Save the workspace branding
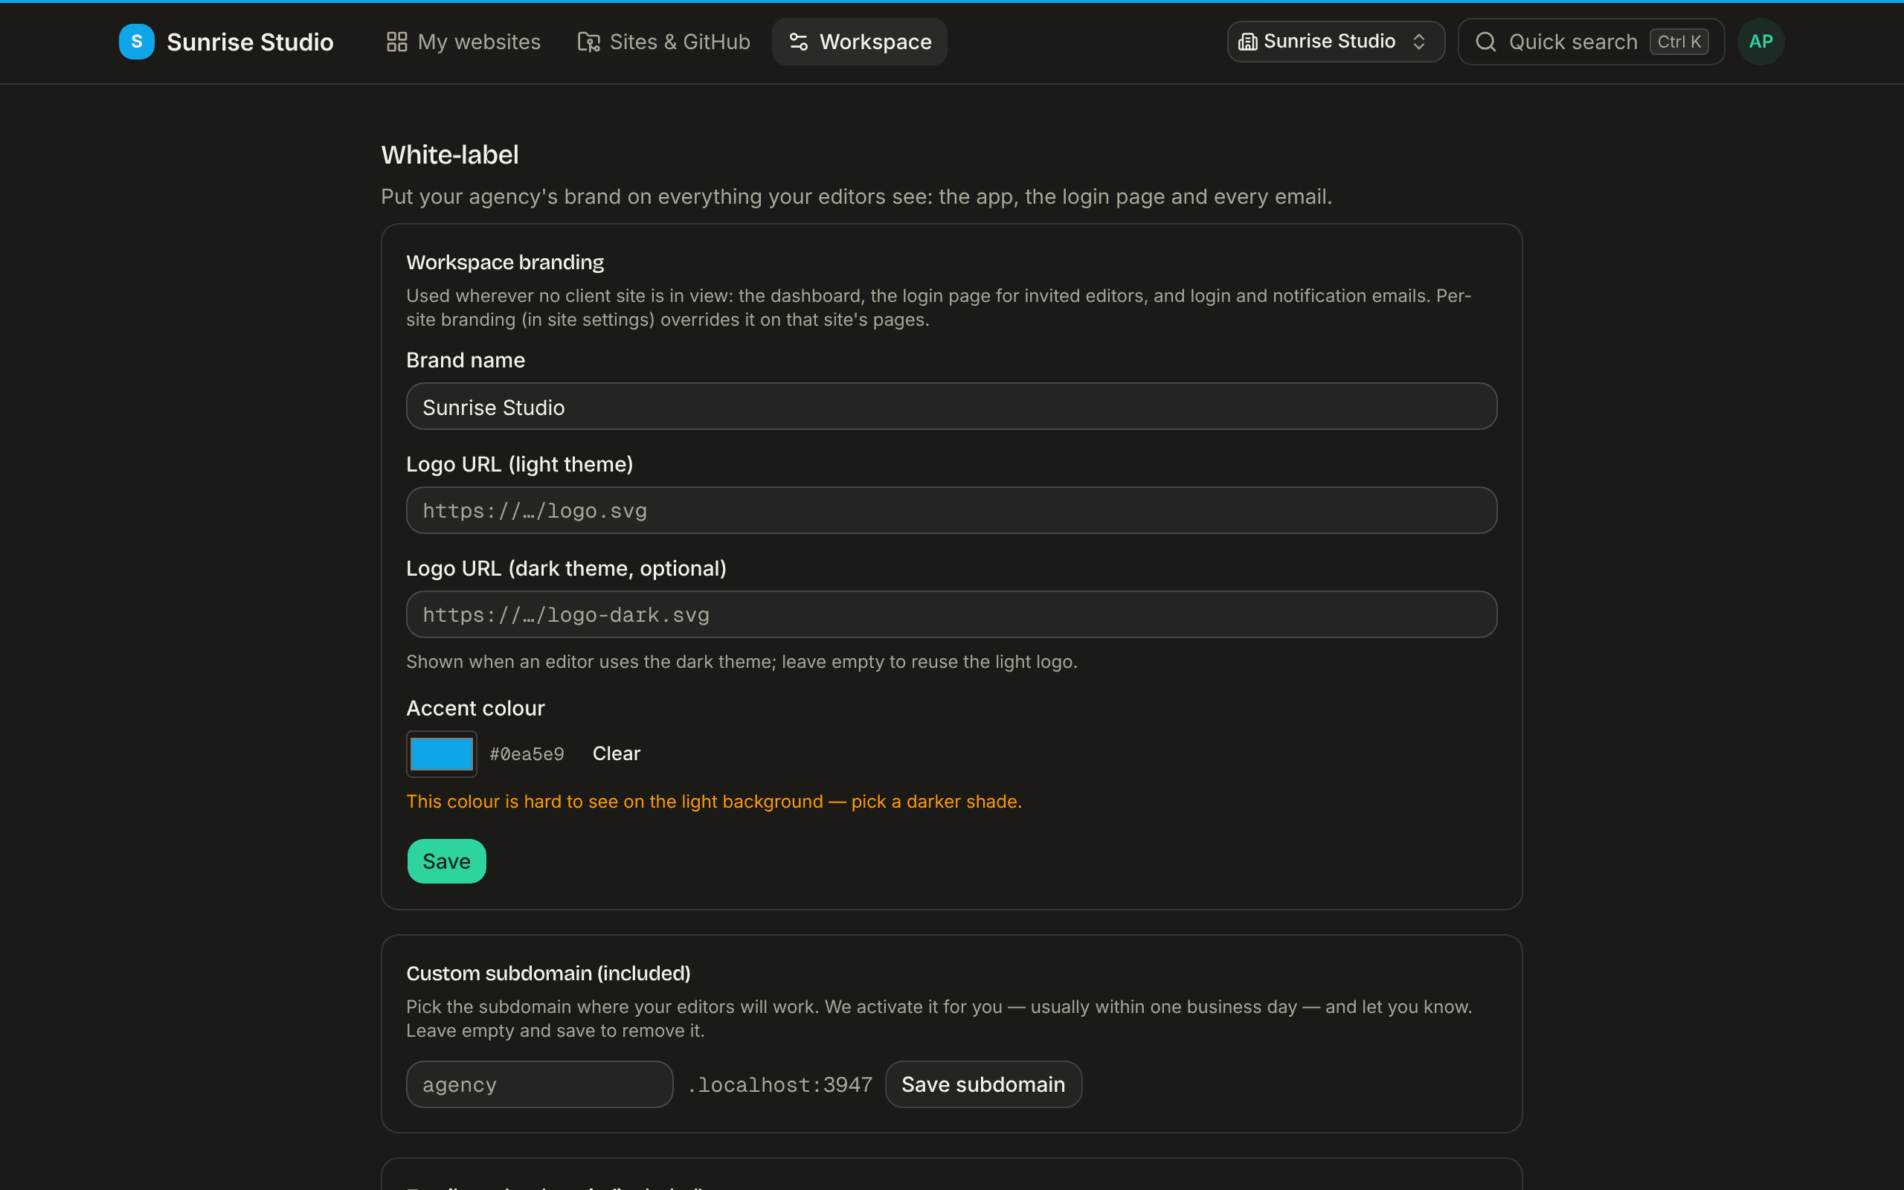The image size is (1904, 1190). (x=447, y=861)
